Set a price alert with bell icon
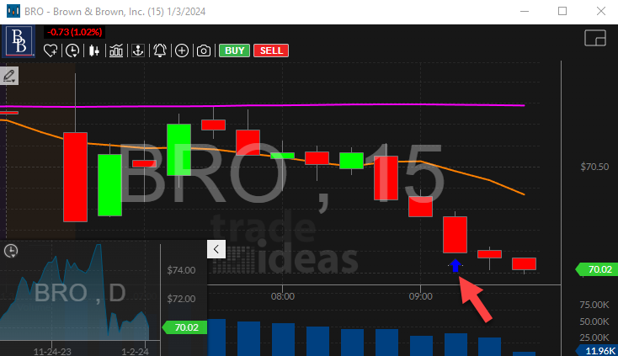Image resolution: width=618 pixels, height=356 pixels. (x=160, y=50)
